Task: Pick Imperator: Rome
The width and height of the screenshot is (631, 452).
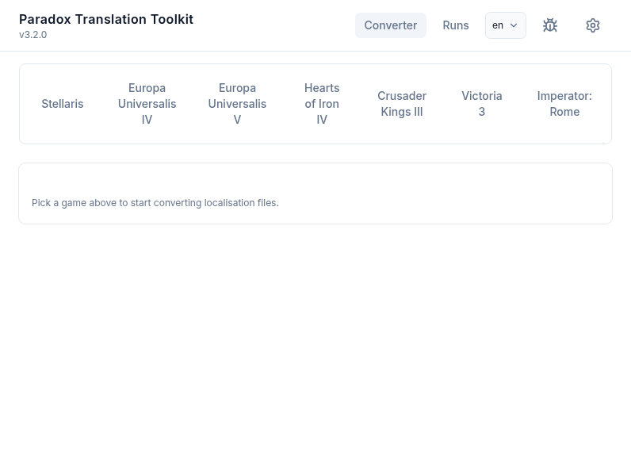Action: pos(564,104)
